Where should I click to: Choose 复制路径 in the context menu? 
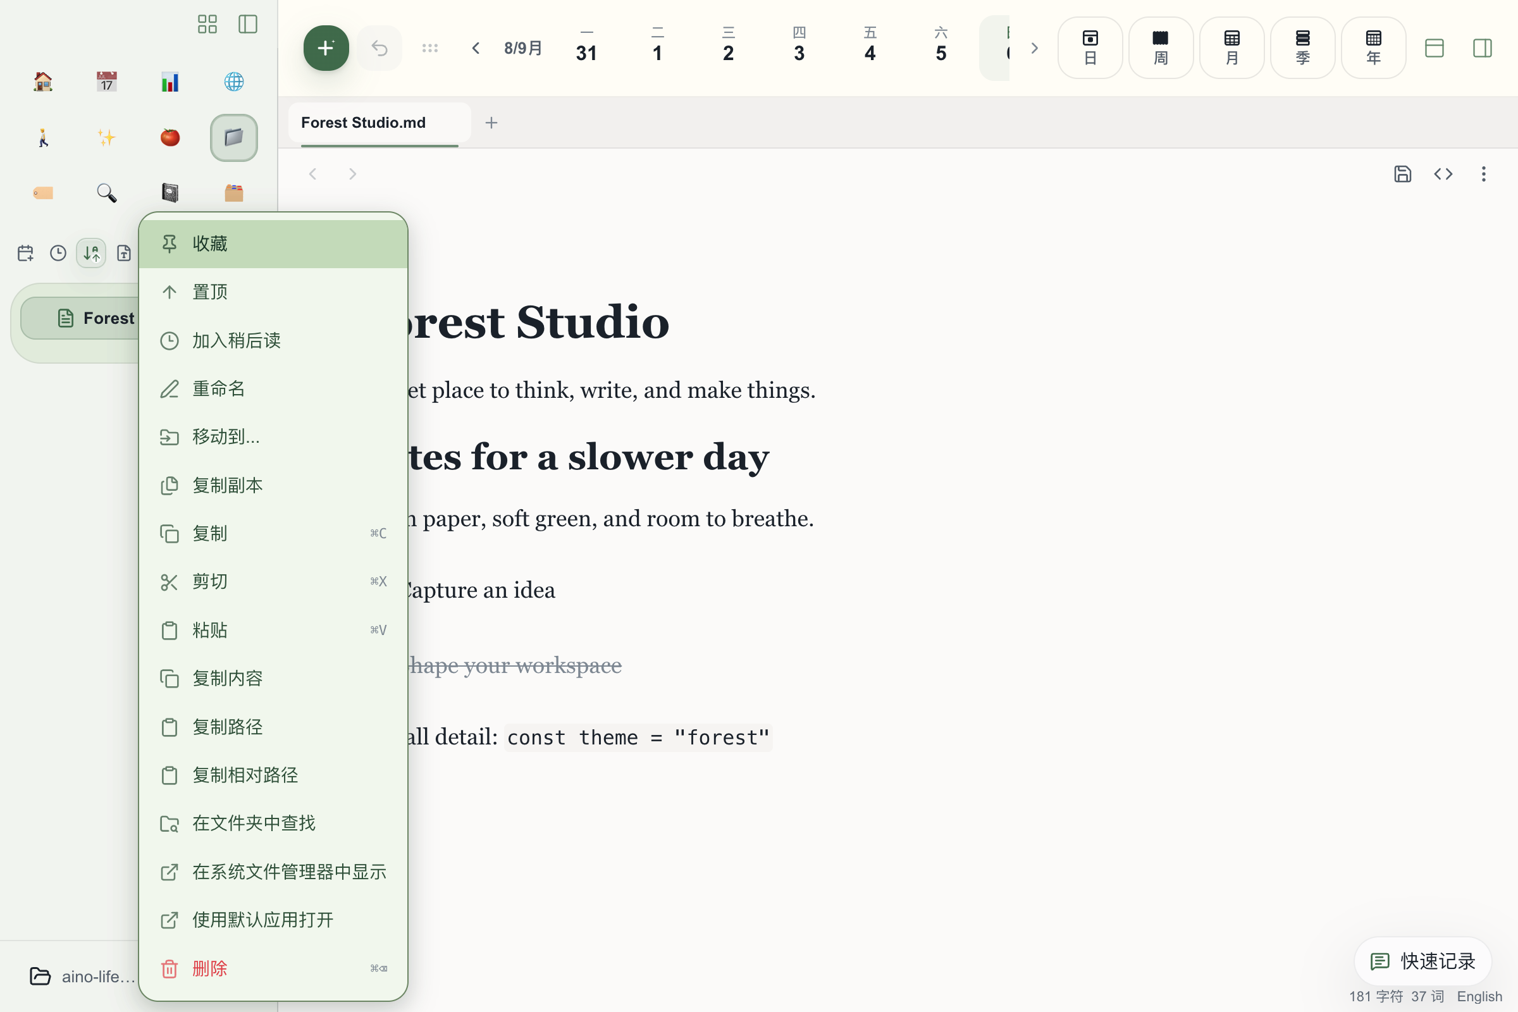click(273, 727)
